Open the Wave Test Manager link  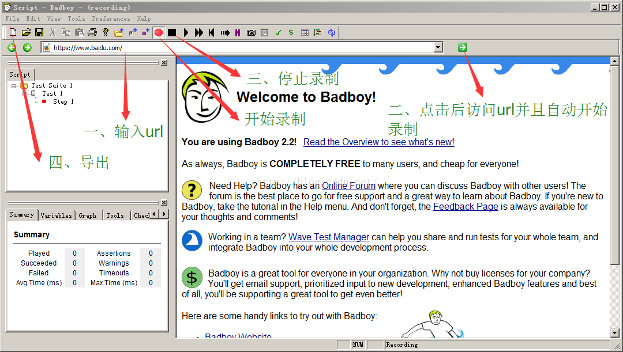329,237
